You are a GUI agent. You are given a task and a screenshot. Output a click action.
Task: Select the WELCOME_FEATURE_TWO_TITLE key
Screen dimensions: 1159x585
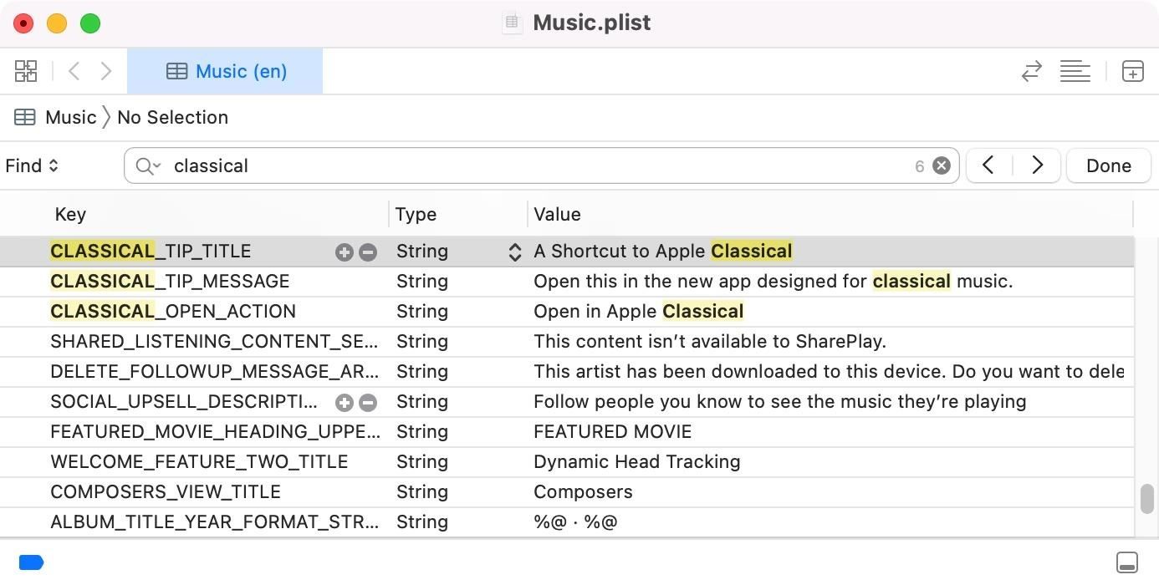pyautogui.click(x=199, y=461)
